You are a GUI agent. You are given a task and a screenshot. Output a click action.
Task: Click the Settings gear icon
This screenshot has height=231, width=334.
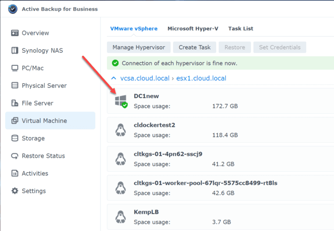pos(15,191)
